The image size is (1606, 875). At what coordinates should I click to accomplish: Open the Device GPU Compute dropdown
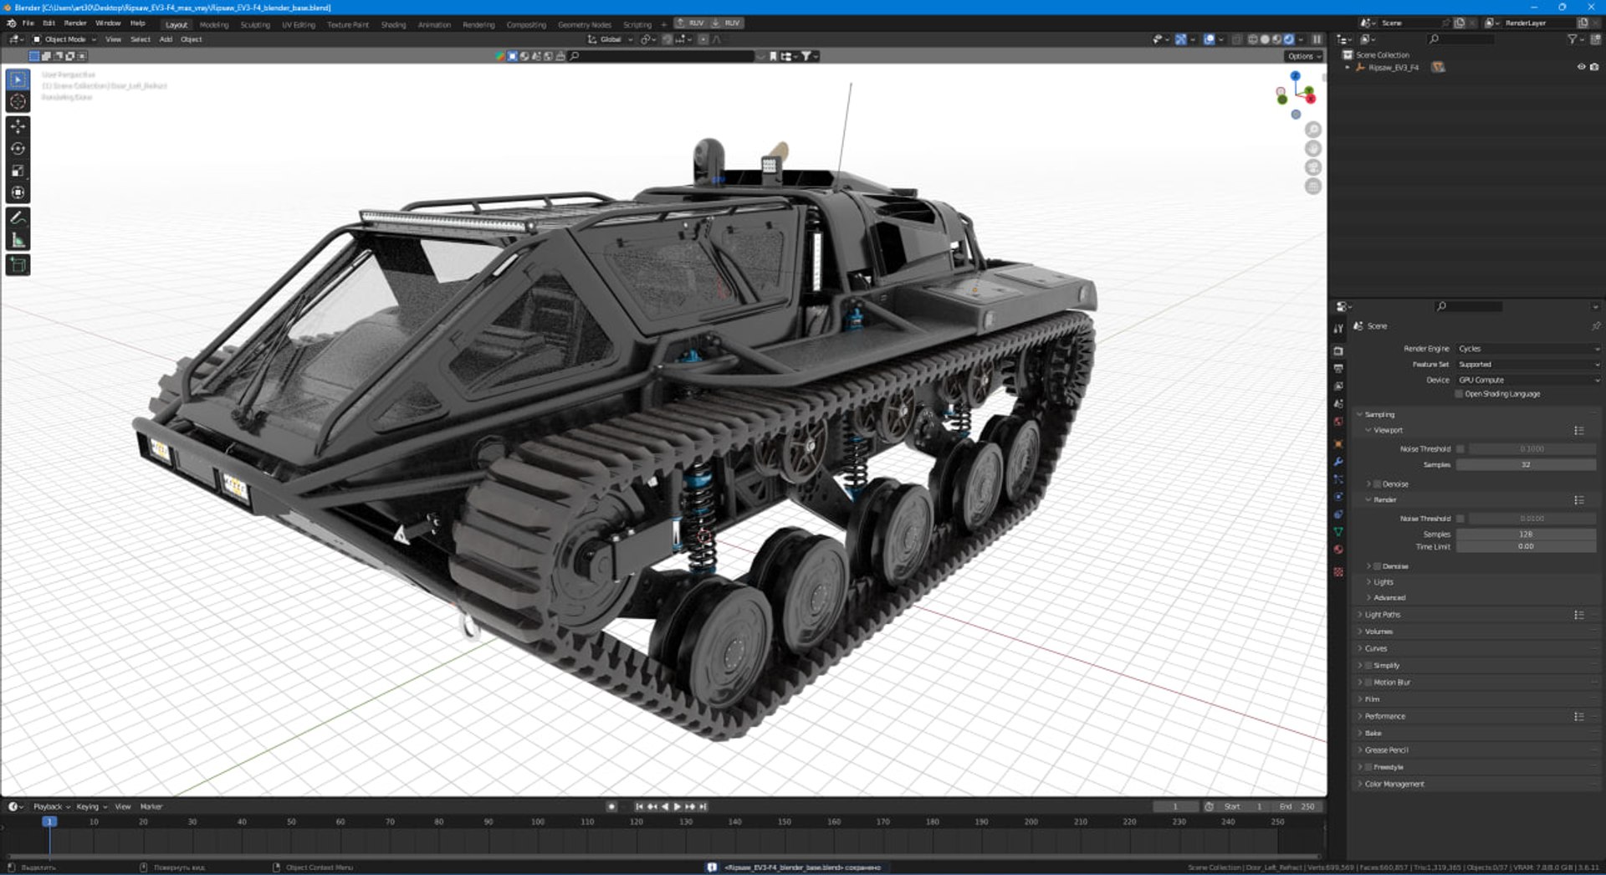click(x=1528, y=380)
